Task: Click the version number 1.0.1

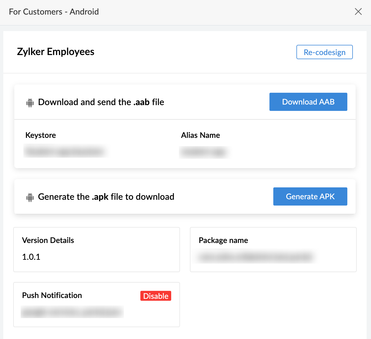Action: (31, 257)
